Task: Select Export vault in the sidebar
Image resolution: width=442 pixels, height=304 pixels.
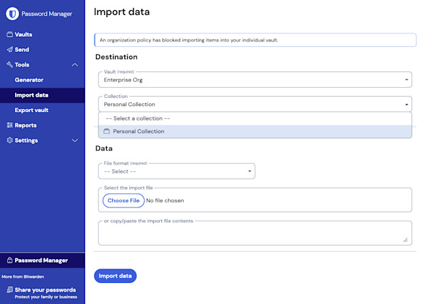Action: point(31,110)
